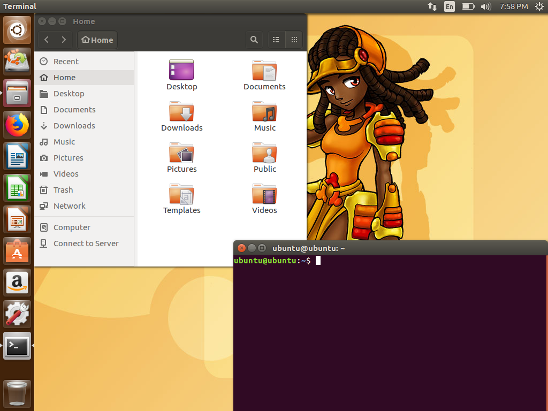Close the terminal window
The image size is (548, 411).
click(x=241, y=248)
